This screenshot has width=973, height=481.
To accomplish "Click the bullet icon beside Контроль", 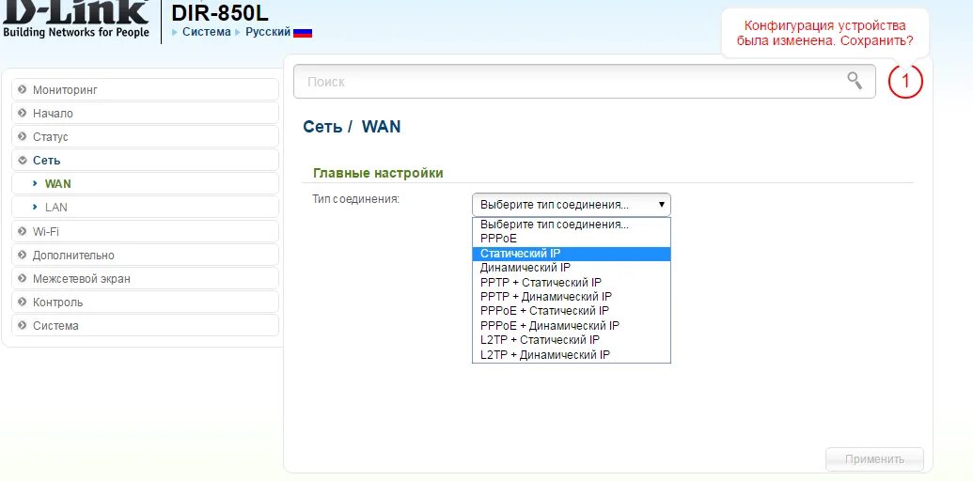I will 23,302.
